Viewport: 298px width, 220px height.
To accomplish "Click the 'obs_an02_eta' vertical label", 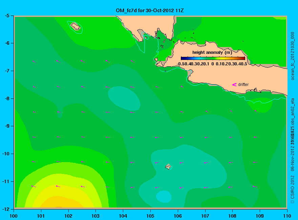I will coord(292,111).
